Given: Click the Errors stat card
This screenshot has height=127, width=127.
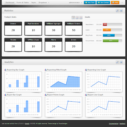Looking at the screenshot, I should 74,45.
